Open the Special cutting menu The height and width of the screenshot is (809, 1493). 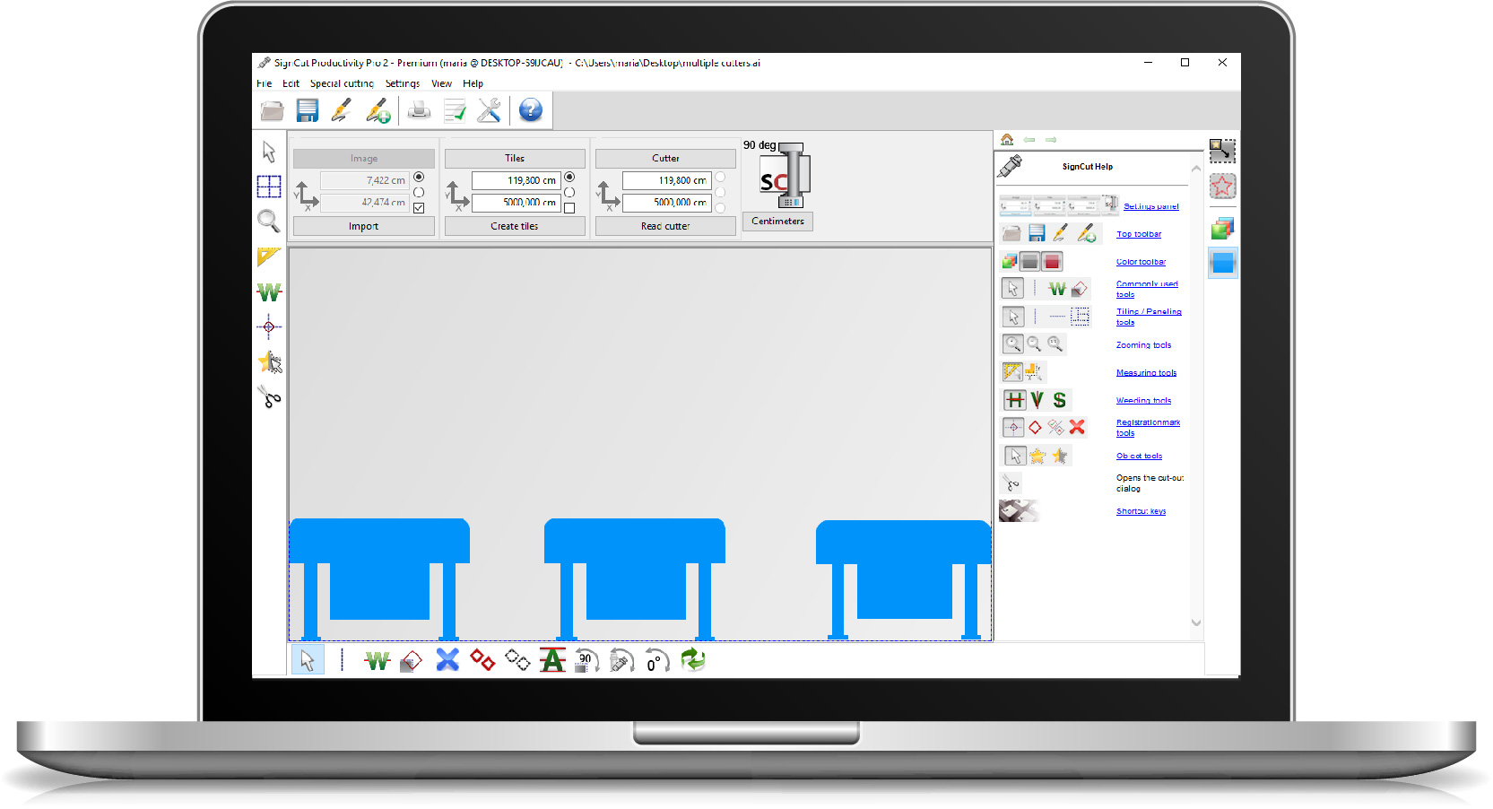coord(342,83)
